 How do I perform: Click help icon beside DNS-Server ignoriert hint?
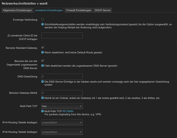(x=42, y=65)
